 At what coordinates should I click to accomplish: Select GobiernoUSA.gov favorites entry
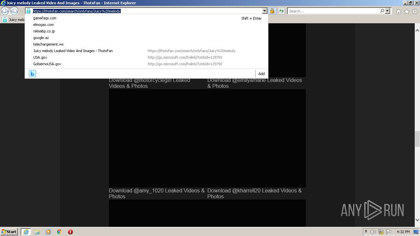[146, 64]
